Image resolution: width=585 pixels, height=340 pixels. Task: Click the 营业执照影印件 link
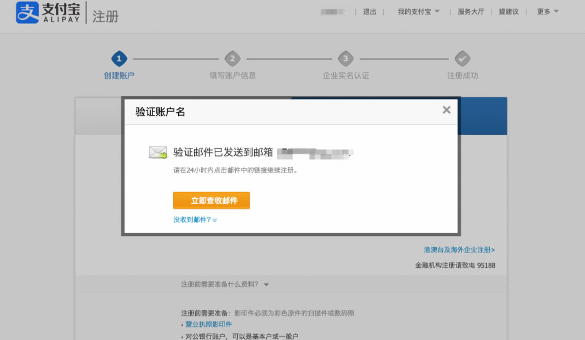point(208,324)
